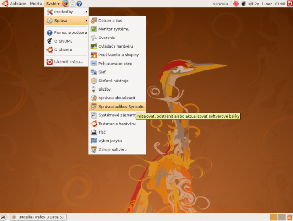The width and height of the screenshot is (293, 221).
Task: Open the mail client panel icon
Action: click(72, 4)
